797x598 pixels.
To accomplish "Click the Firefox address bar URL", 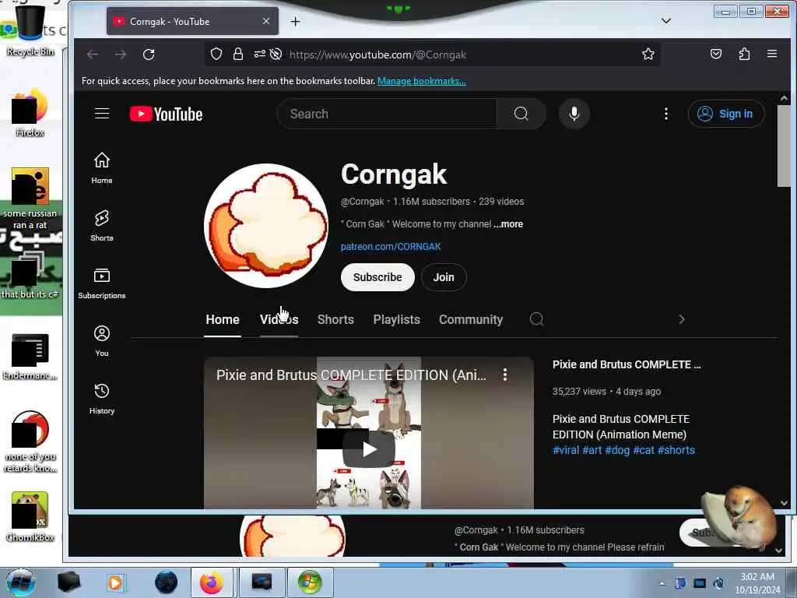I will (x=377, y=55).
